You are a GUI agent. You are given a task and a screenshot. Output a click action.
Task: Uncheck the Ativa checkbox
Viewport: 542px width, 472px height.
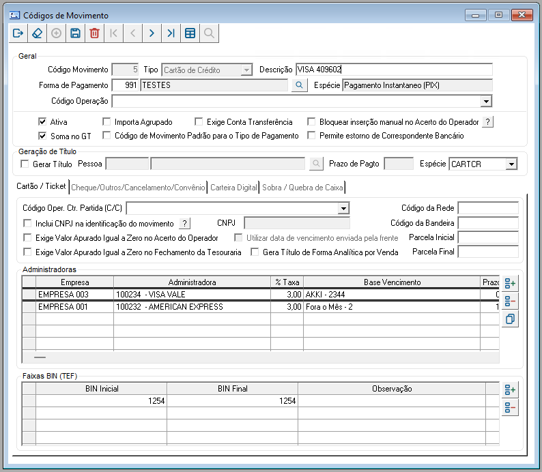coord(42,122)
